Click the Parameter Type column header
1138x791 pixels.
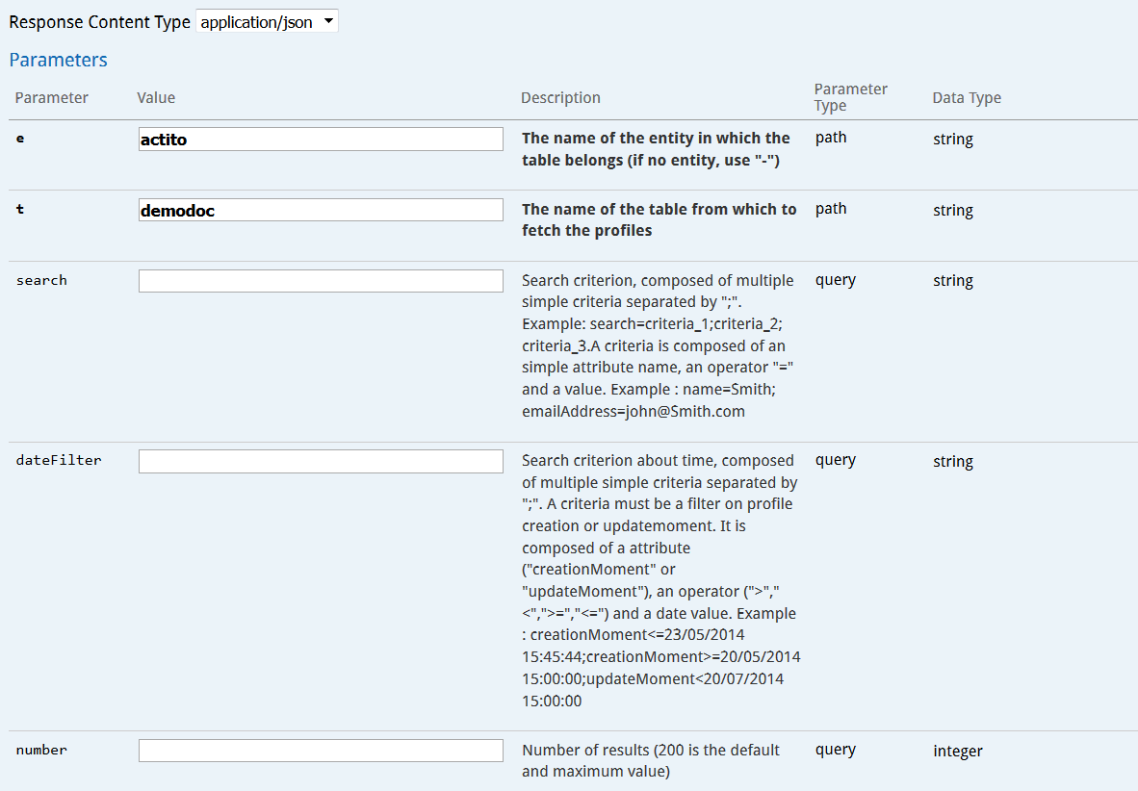[x=850, y=97]
